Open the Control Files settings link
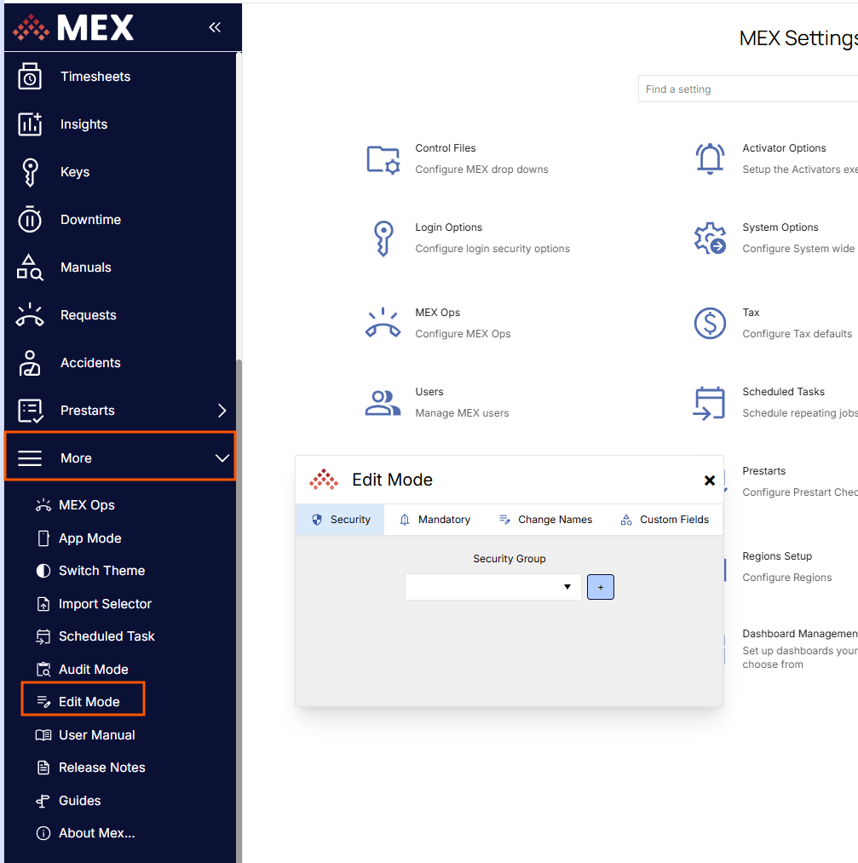Screen dimensions: 858x863 (446, 148)
